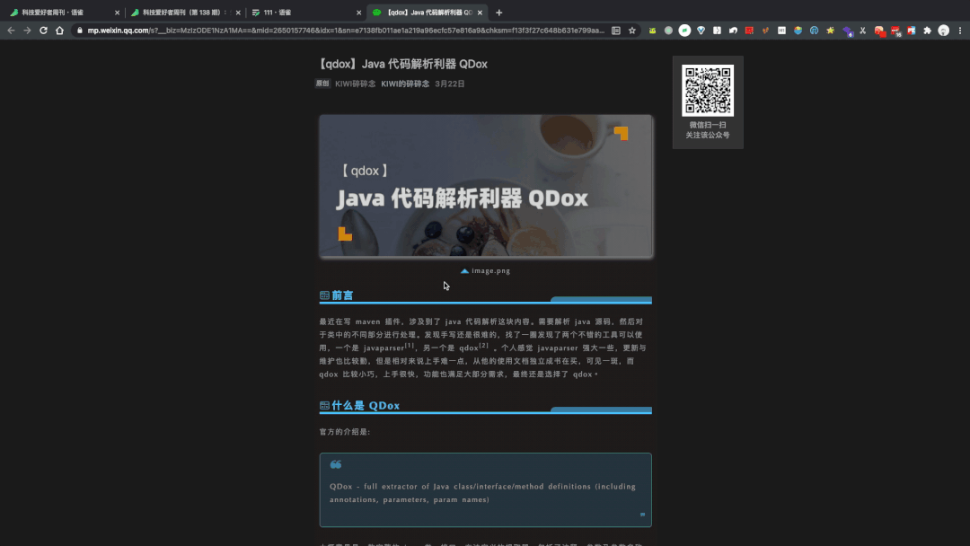Open the scissors-like X extension
Image resolution: width=970 pixels, height=546 pixels.
tap(863, 31)
